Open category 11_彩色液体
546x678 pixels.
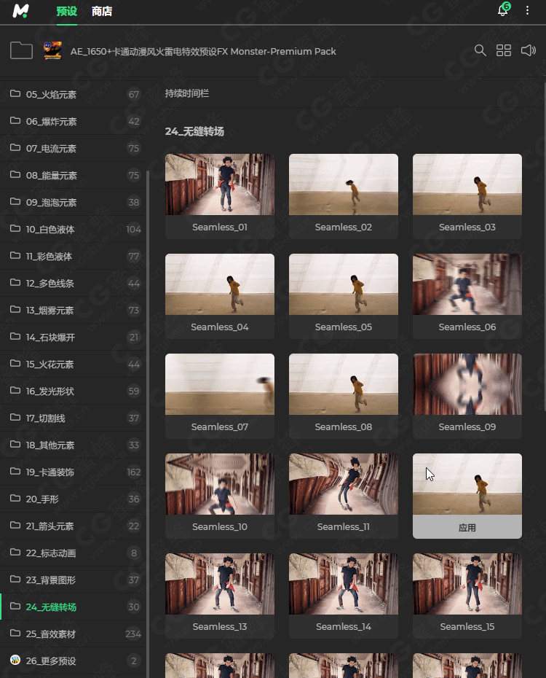pos(73,257)
